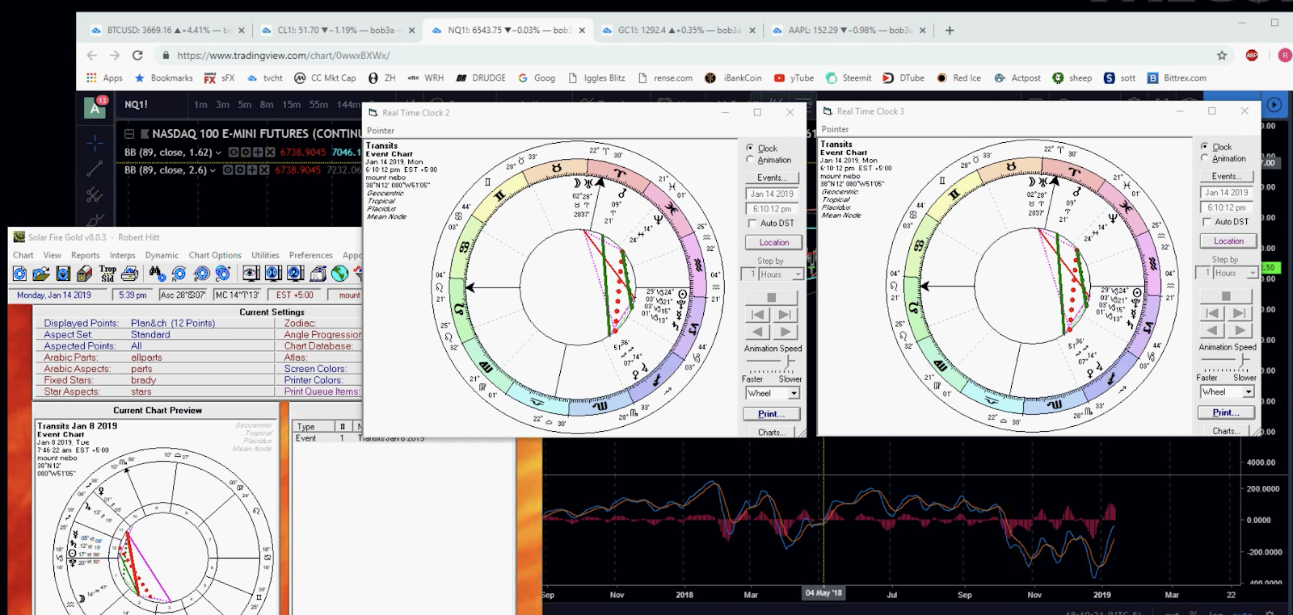
Task: Click Location button in Real Time Clock 2
Action: pyautogui.click(x=773, y=242)
